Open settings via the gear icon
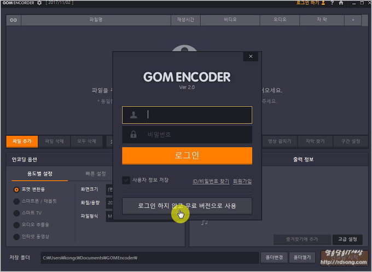372x272 pixels. pos(39,3)
